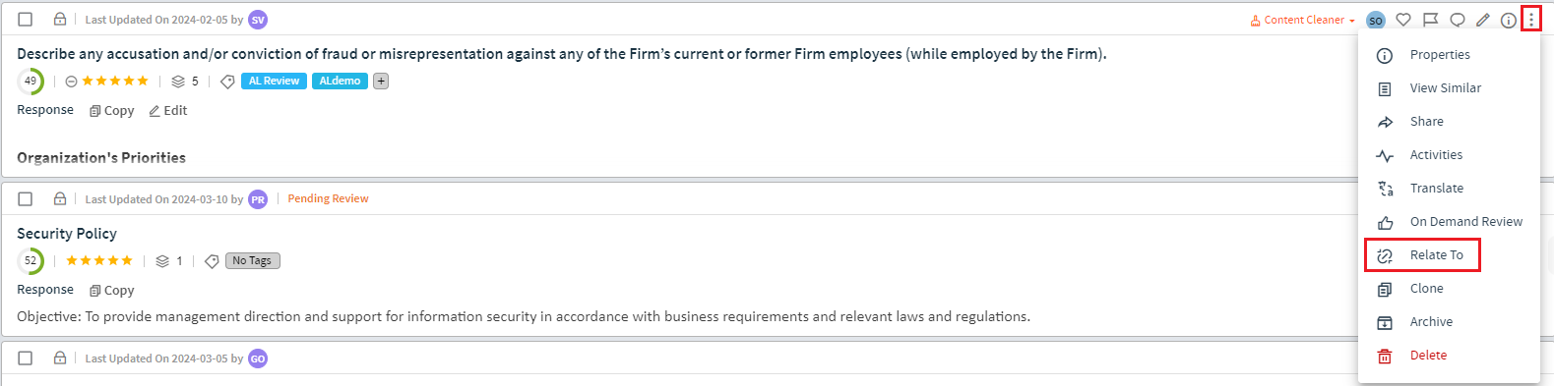This screenshot has height=386, width=1554.
Task: Expand the Content Cleaner dropdown
Action: 1302,20
